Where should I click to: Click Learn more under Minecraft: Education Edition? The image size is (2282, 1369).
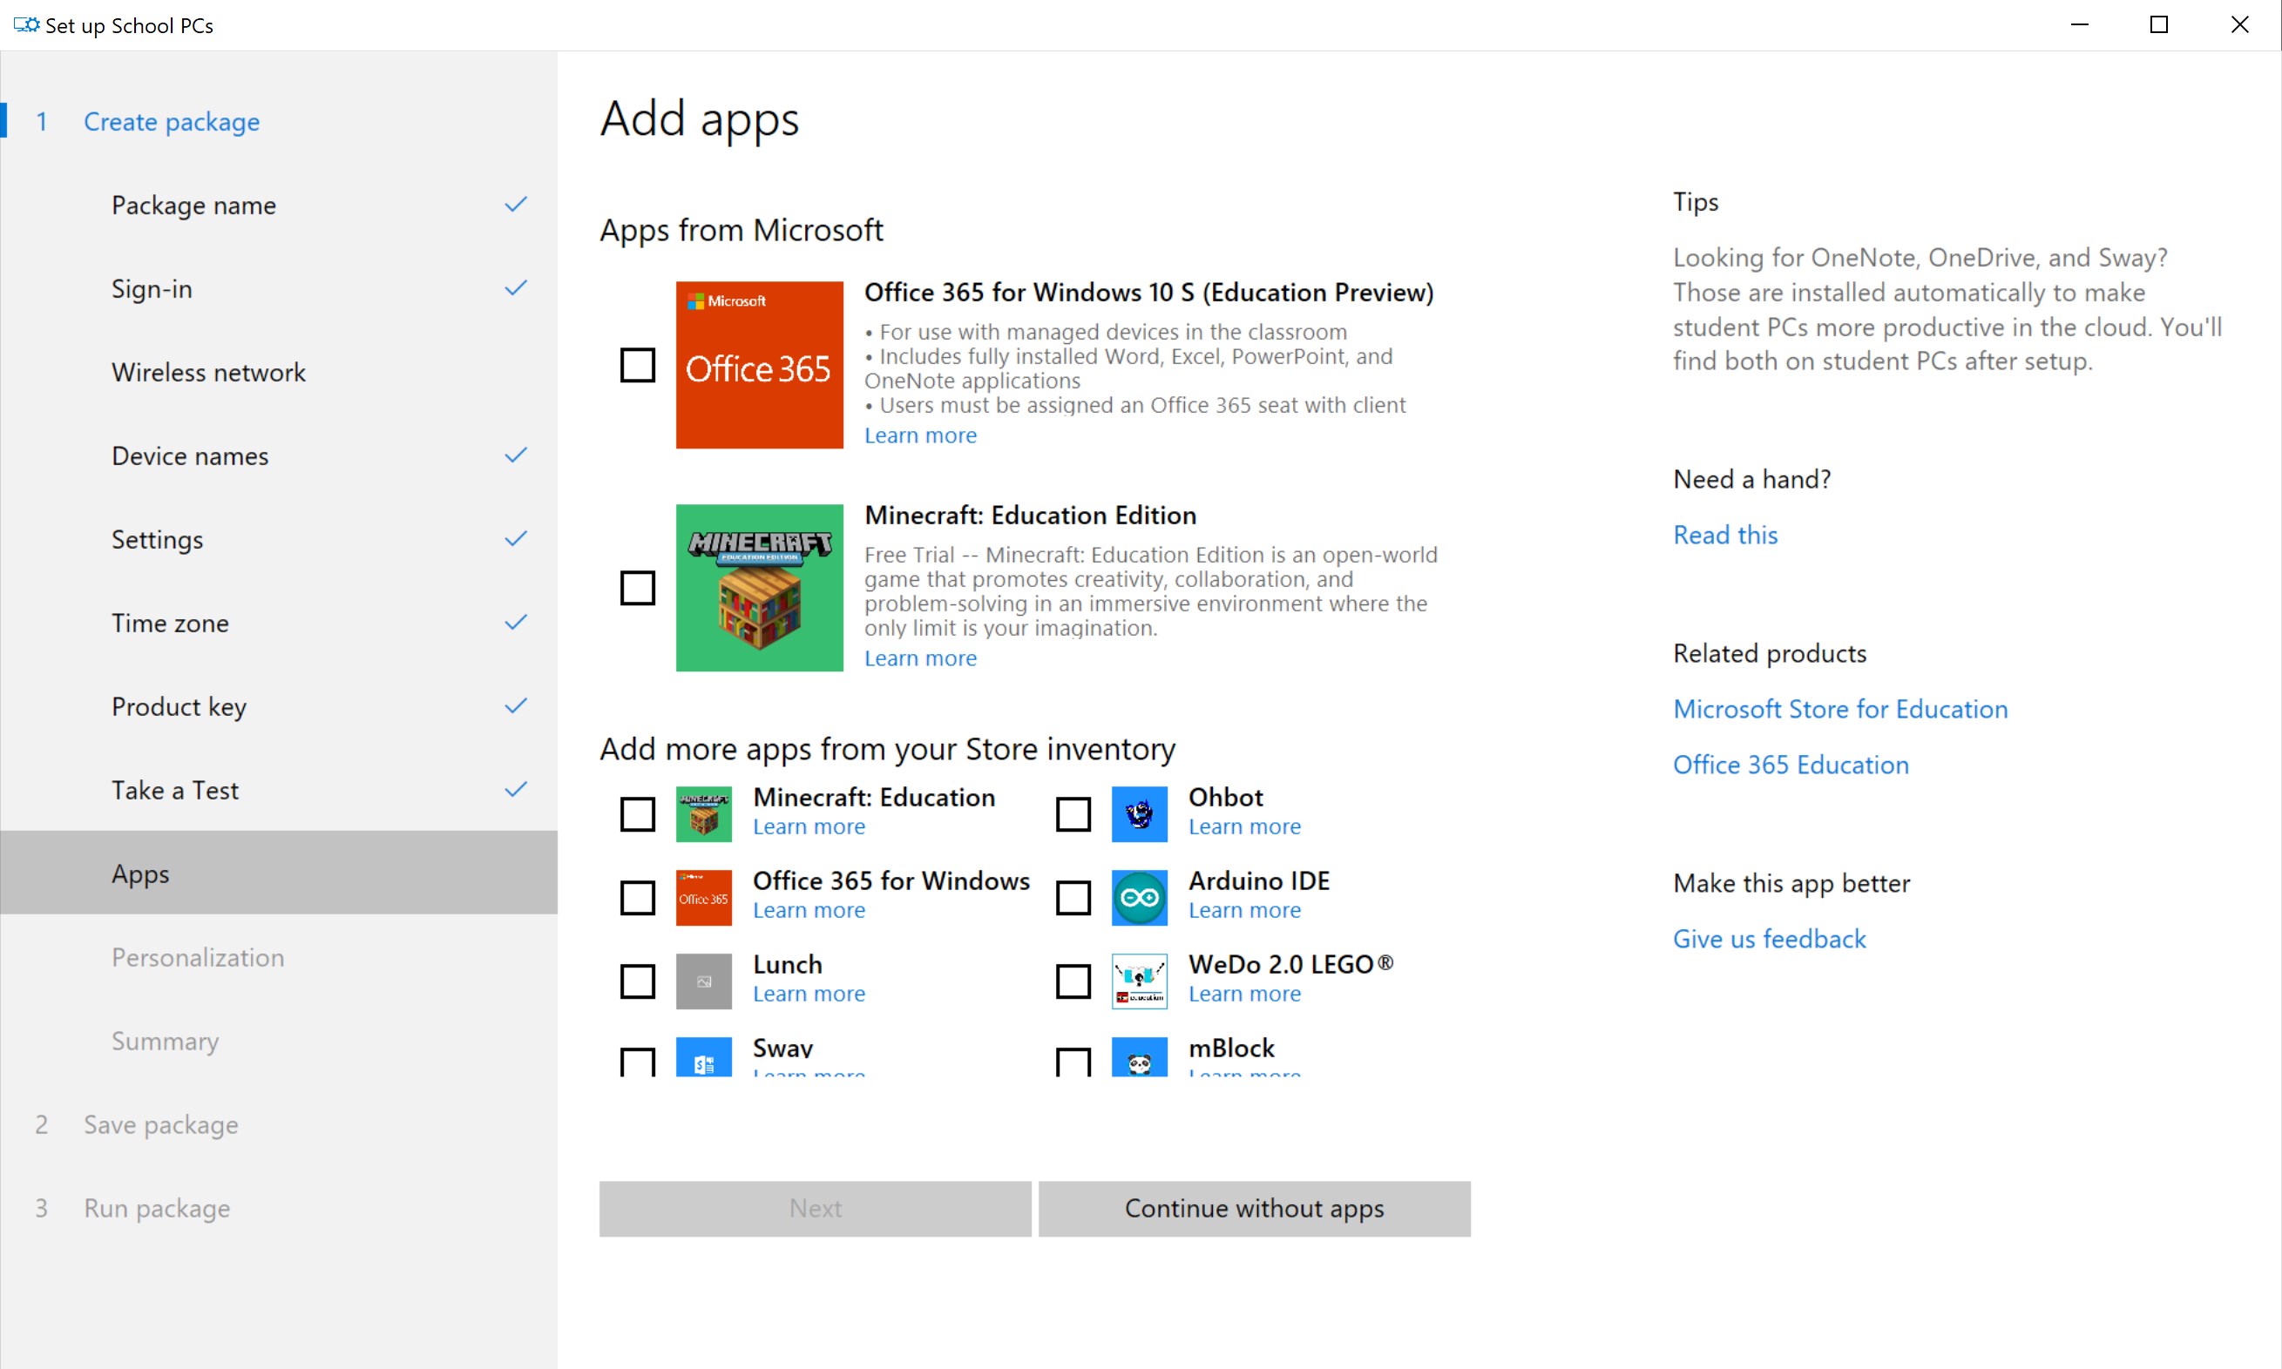click(920, 658)
